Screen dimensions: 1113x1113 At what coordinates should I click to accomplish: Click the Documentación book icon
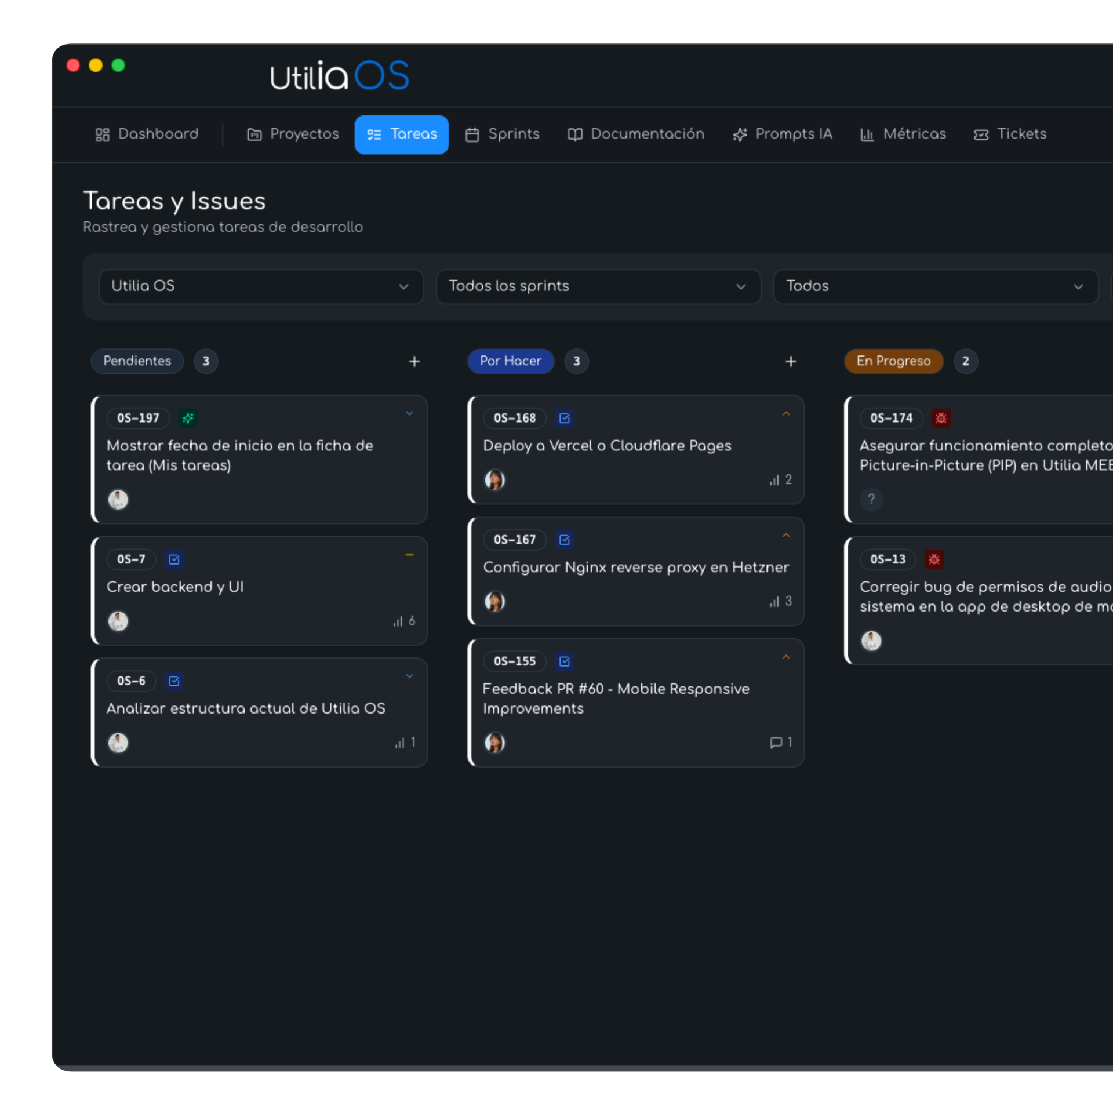[574, 134]
